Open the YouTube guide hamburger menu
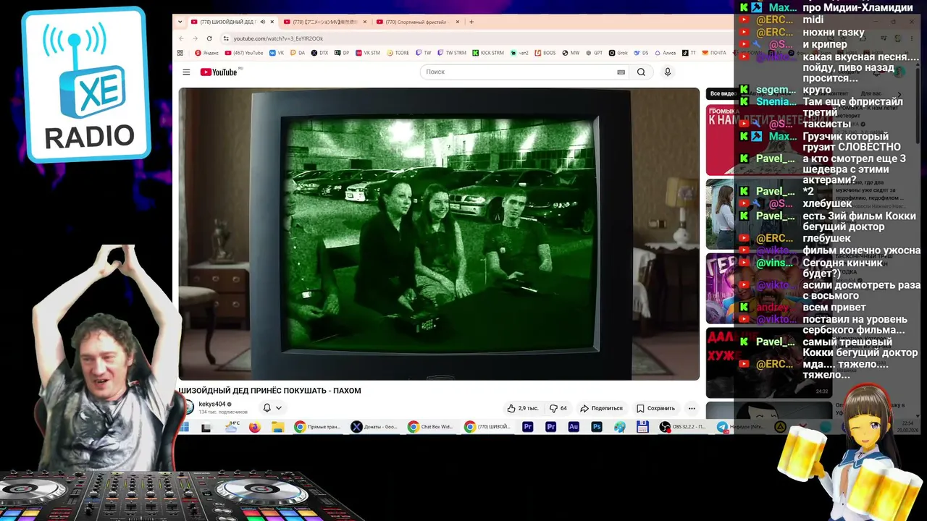The height and width of the screenshot is (521, 927). click(186, 72)
